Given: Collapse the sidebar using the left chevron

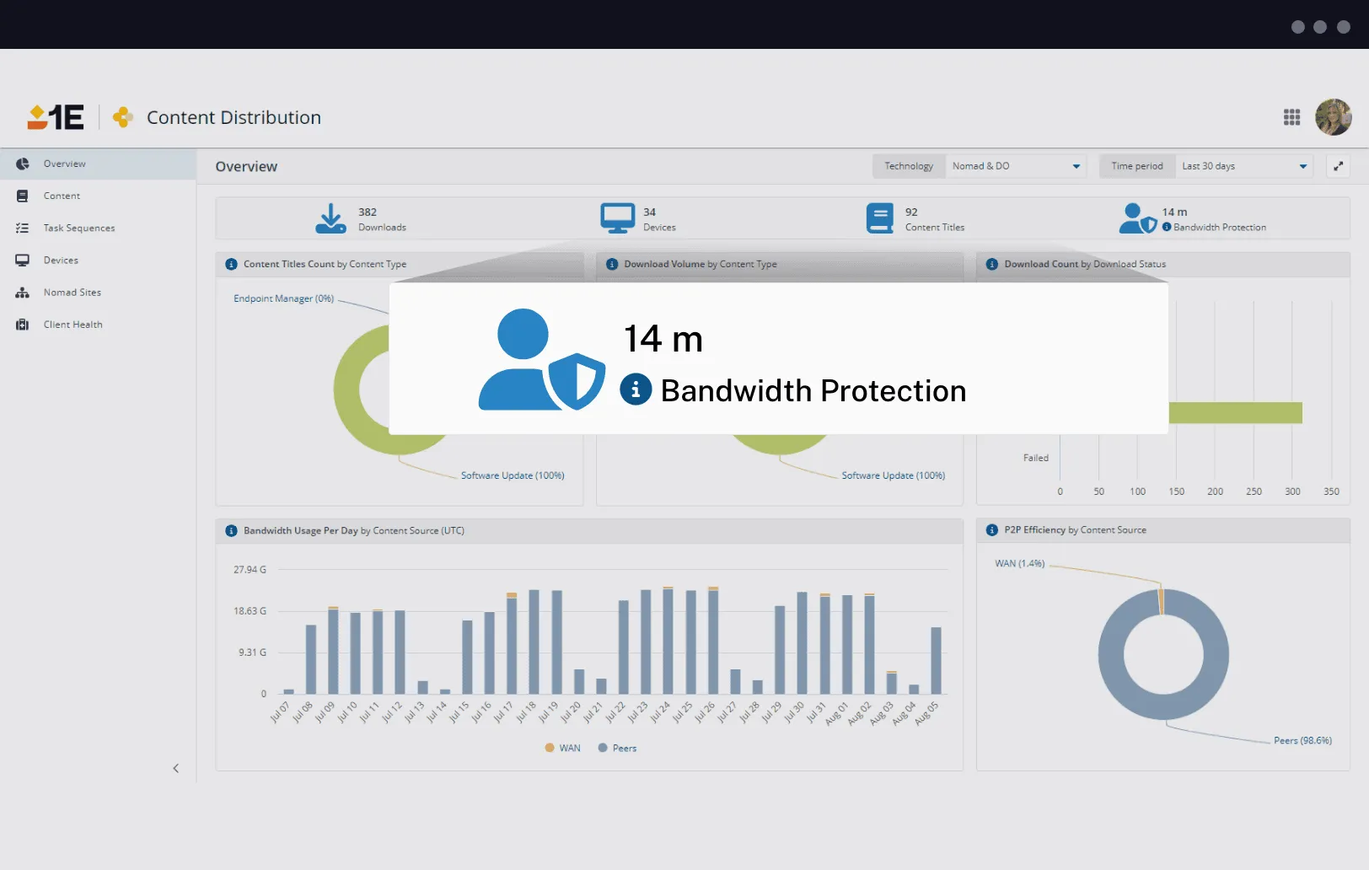Looking at the screenshot, I should click(176, 768).
